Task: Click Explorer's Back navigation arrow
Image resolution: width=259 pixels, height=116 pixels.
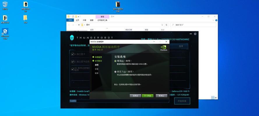Action: pyautogui.click(x=69, y=25)
